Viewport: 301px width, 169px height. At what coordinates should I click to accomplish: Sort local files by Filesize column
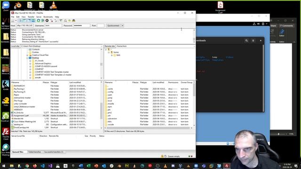[x=46, y=83]
